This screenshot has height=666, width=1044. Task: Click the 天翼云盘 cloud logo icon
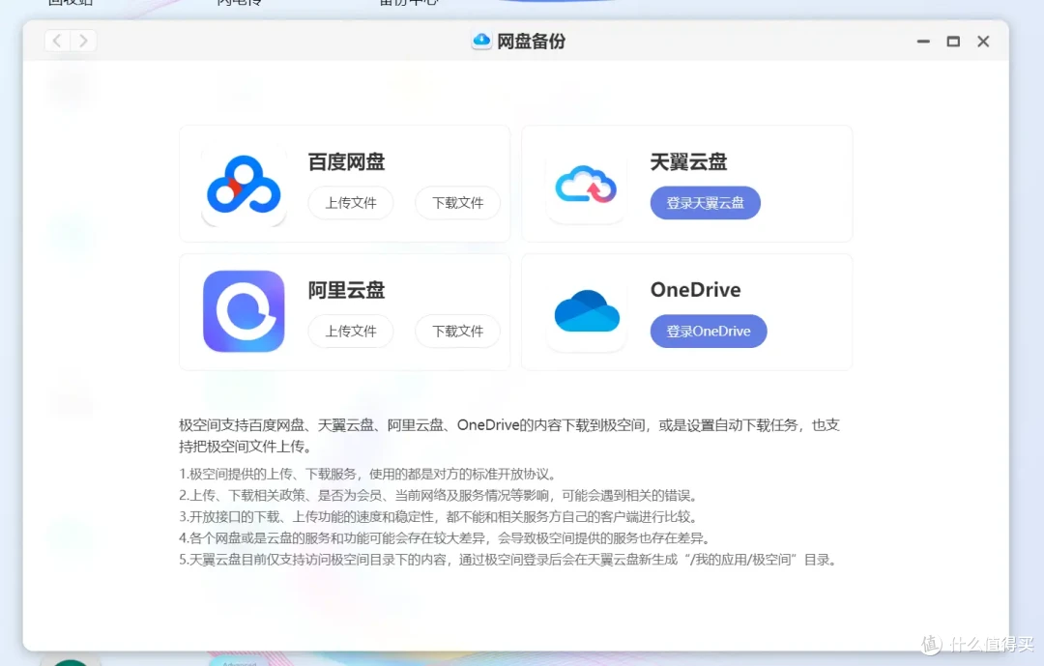click(x=586, y=185)
